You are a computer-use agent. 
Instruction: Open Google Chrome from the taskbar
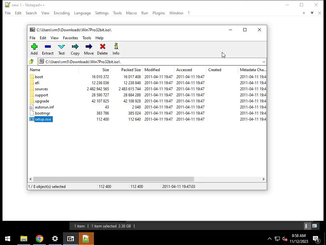39,239
